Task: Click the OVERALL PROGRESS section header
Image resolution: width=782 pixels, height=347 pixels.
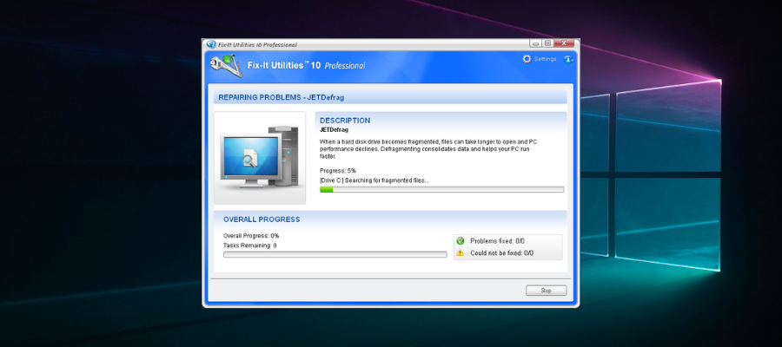Action: point(262,219)
